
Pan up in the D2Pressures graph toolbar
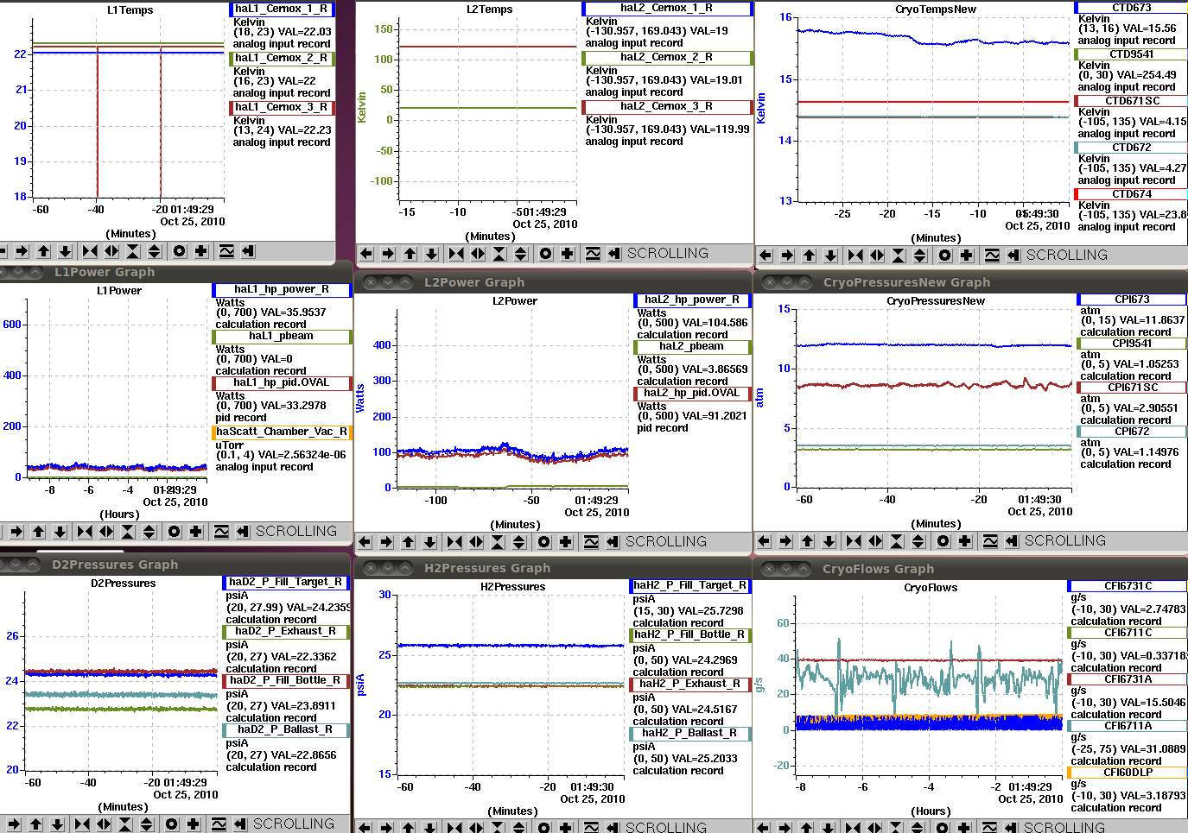point(36,824)
